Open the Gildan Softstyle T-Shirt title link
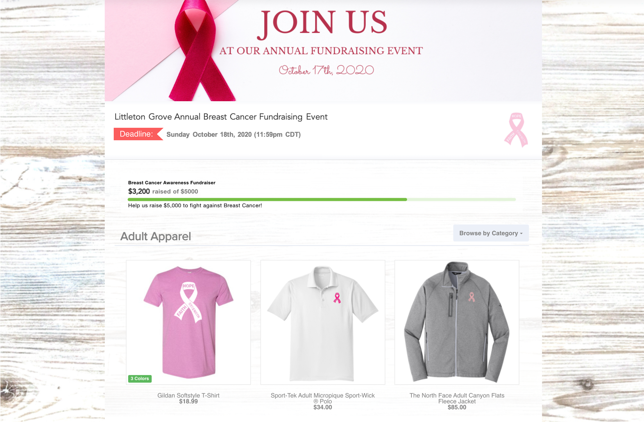This screenshot has width=644, height=422. click(188, 395)
